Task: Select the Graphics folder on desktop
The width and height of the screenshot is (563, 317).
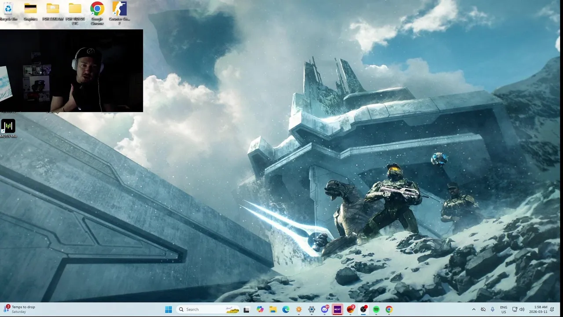Action: pos(30,12)
